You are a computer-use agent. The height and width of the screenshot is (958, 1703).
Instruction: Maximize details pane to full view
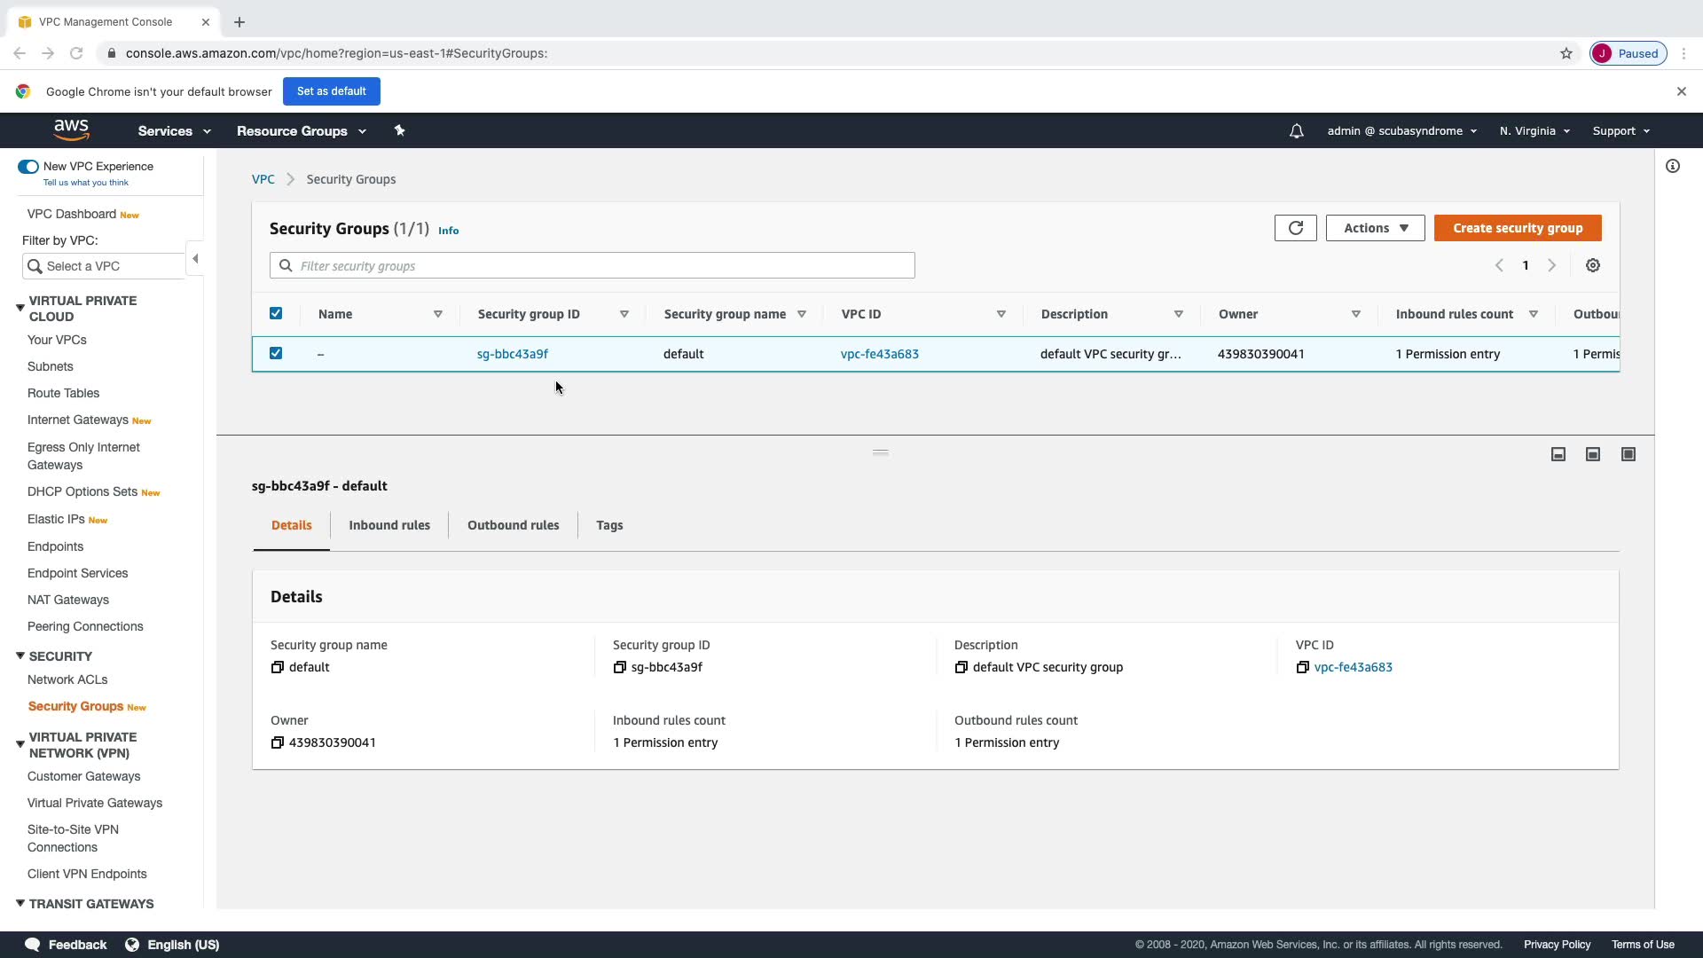coord(1628,454)
